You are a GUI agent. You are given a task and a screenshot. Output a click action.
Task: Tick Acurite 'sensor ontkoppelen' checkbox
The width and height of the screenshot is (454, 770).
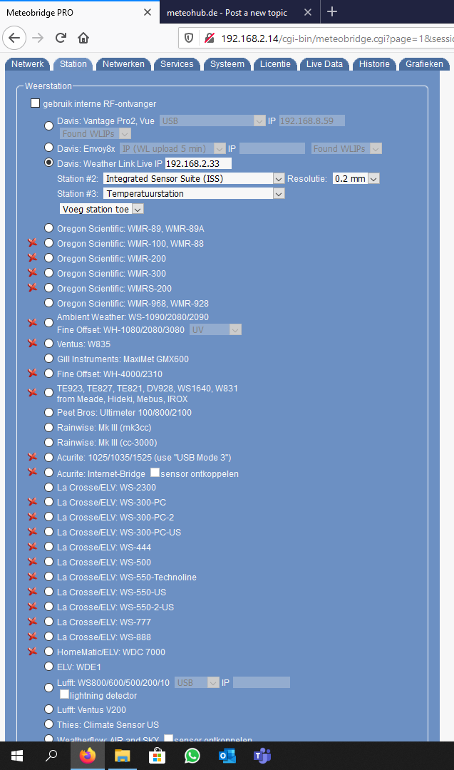click(x=155, y=473)
